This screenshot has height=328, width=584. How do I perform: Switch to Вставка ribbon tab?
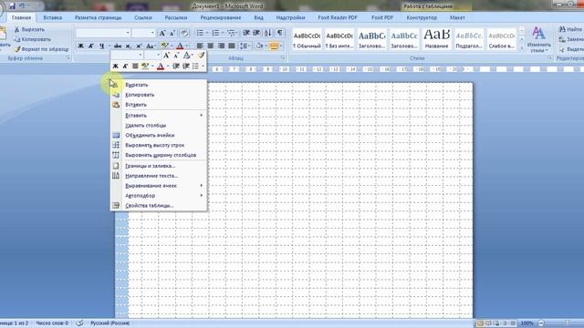tap(53, 17)
